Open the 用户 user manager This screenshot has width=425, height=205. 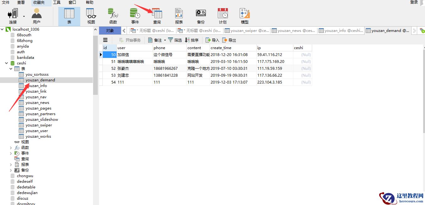point(37,16)
